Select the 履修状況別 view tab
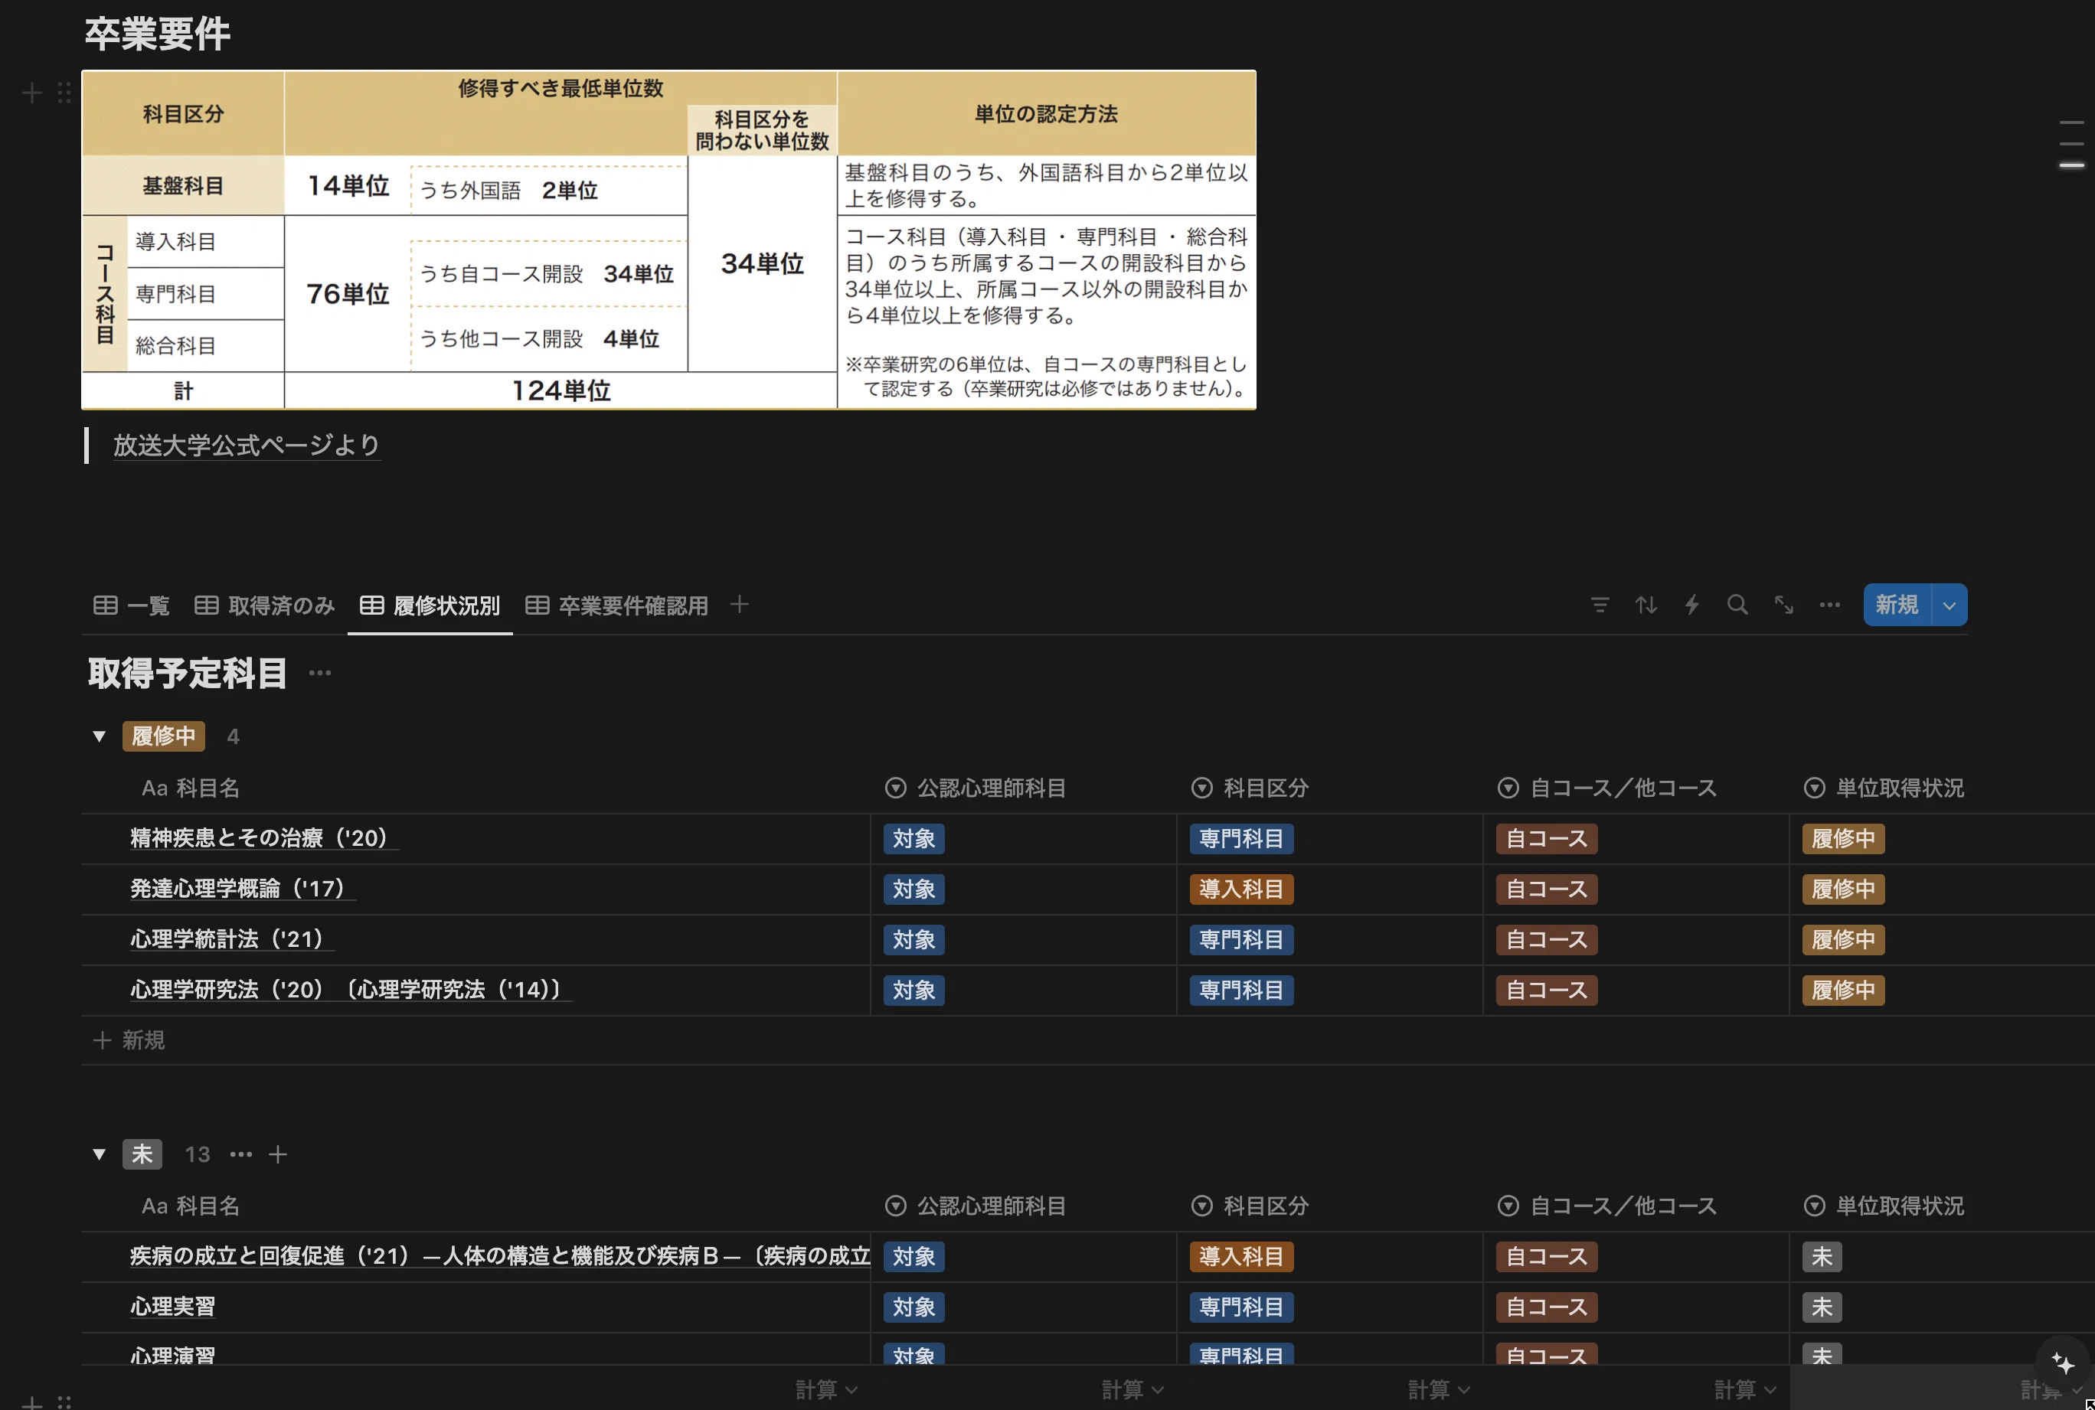Viewport: 2095px width, 1410px height. pos(430,605)
